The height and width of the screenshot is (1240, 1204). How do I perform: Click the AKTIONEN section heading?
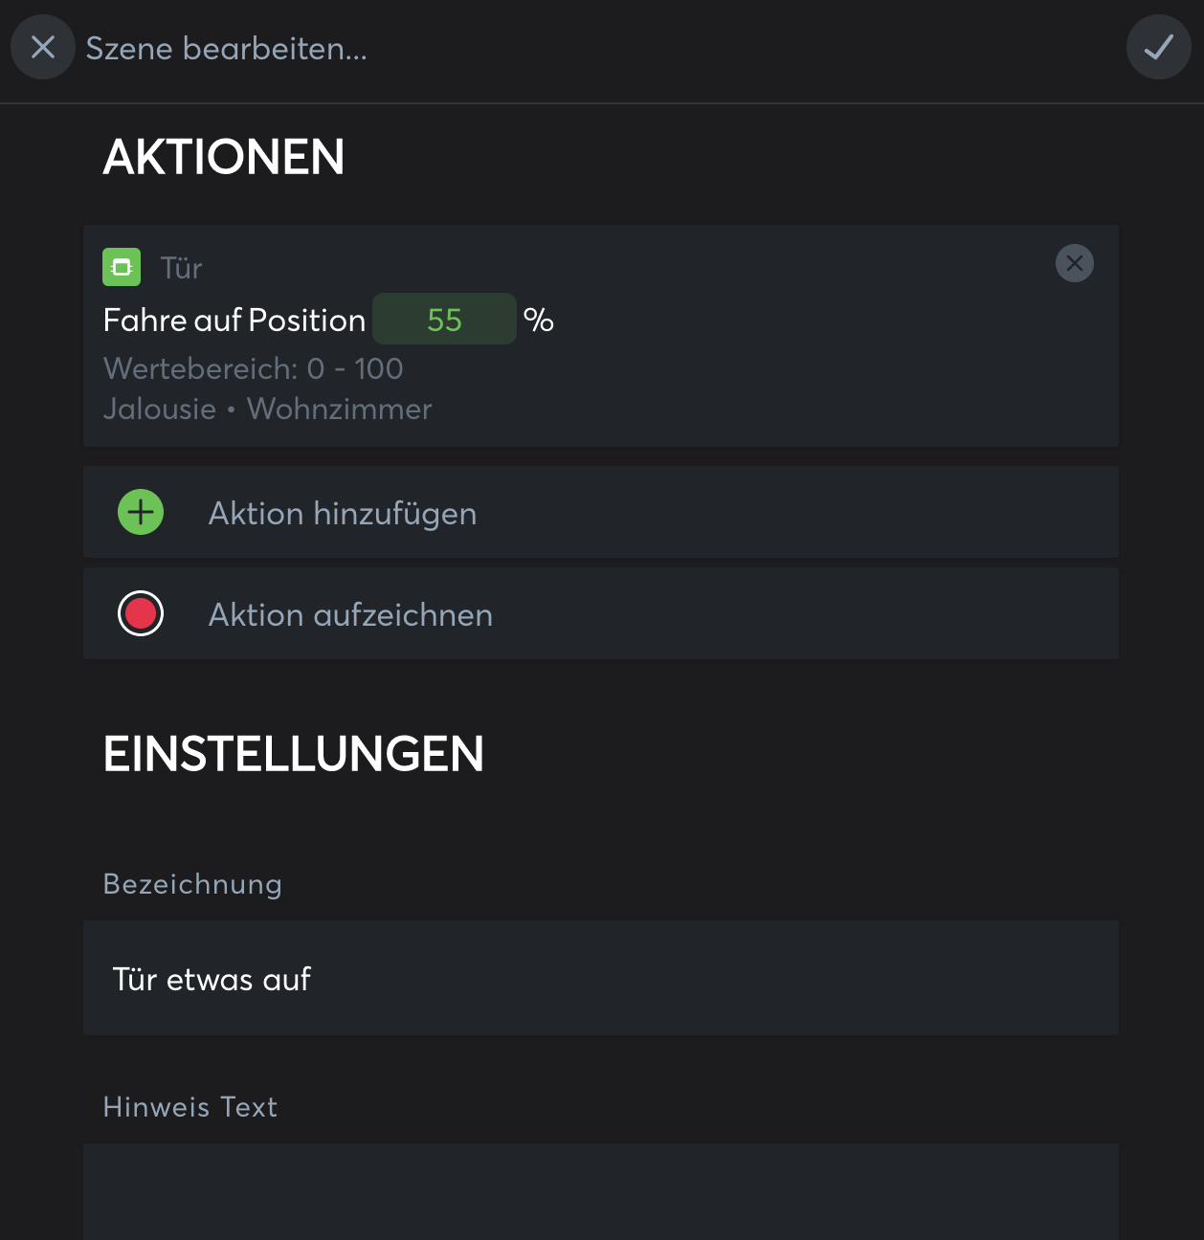[x=224, y=158]
